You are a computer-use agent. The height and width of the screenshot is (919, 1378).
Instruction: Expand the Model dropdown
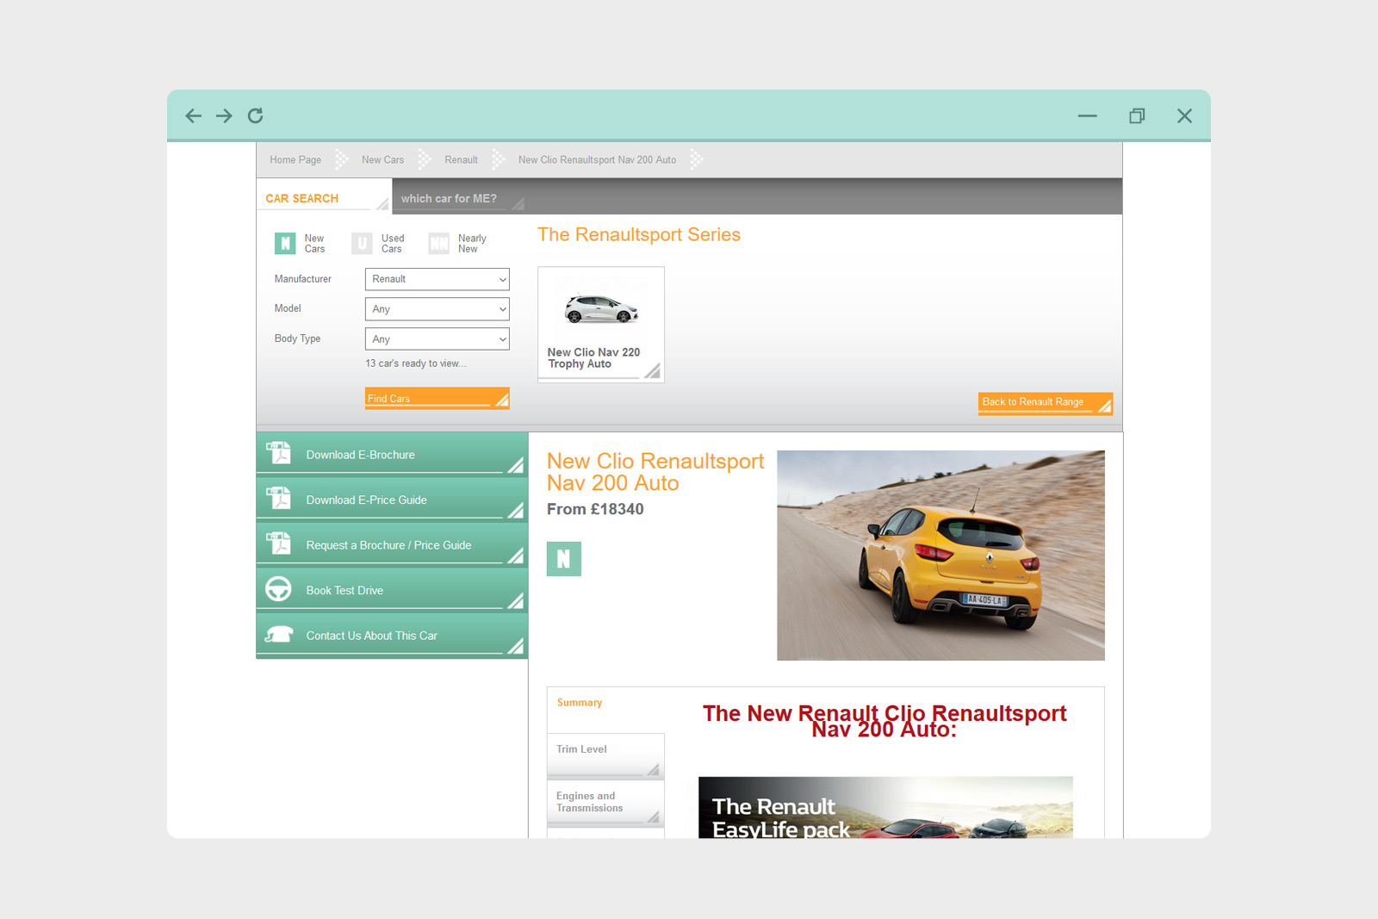(x=437, y=309)
